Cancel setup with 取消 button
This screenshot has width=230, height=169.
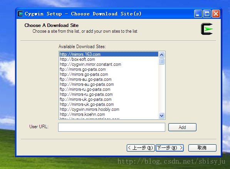tap(202, 148)
